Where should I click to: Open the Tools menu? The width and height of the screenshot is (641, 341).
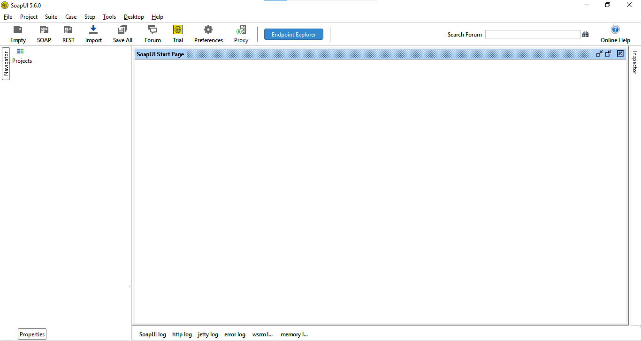(x=109, y=17)
